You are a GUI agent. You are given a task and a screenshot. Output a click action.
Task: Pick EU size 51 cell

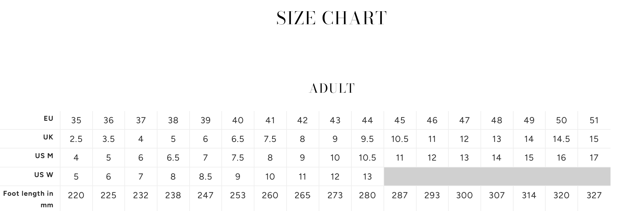(594, 120)
